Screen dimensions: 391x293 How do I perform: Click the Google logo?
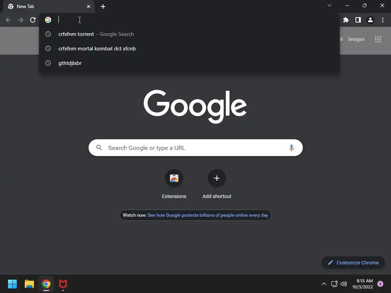tap(195, 107)
